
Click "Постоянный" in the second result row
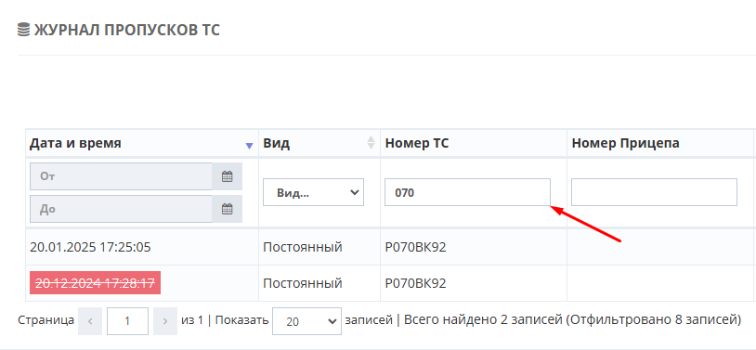pyautogui.click(x=302, y=283)
